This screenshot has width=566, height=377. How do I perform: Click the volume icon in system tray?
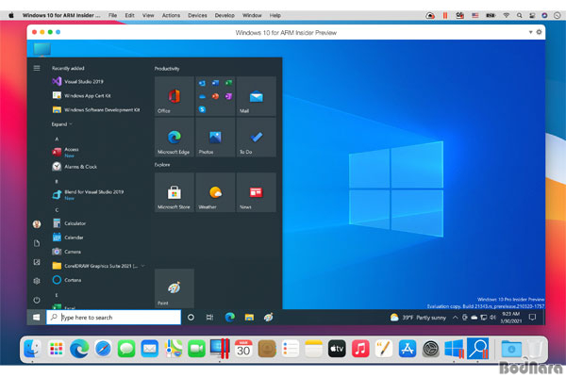(x=492, y=318)
